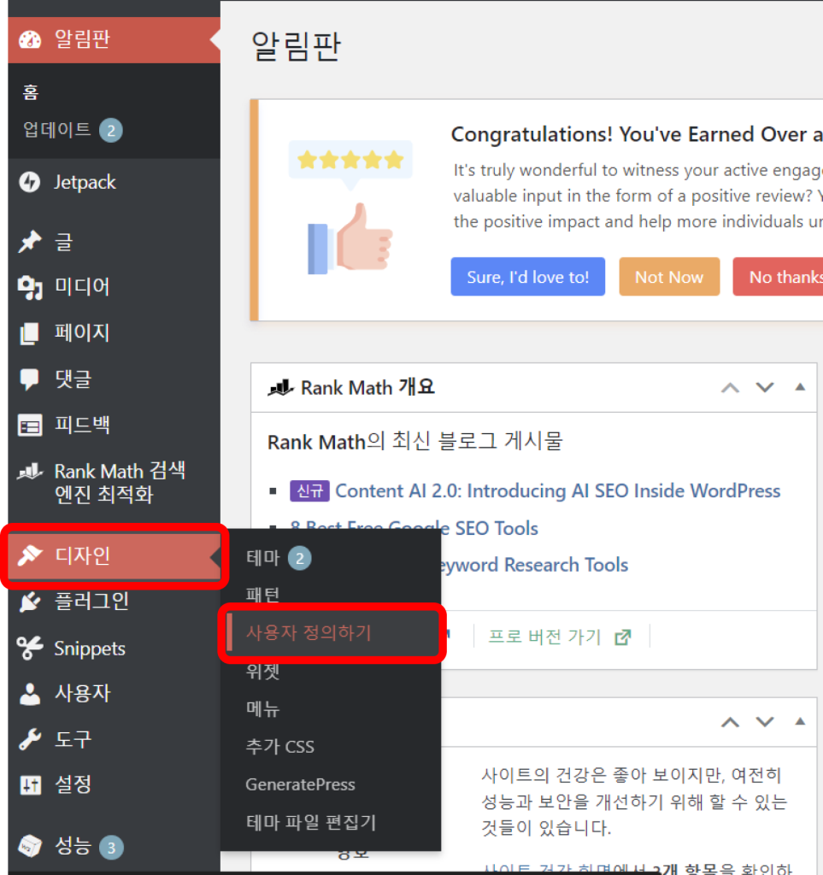The image size is (823, 875).
Task: Click the 알림판 dashboard gauge icon
Action: (30, 39)
